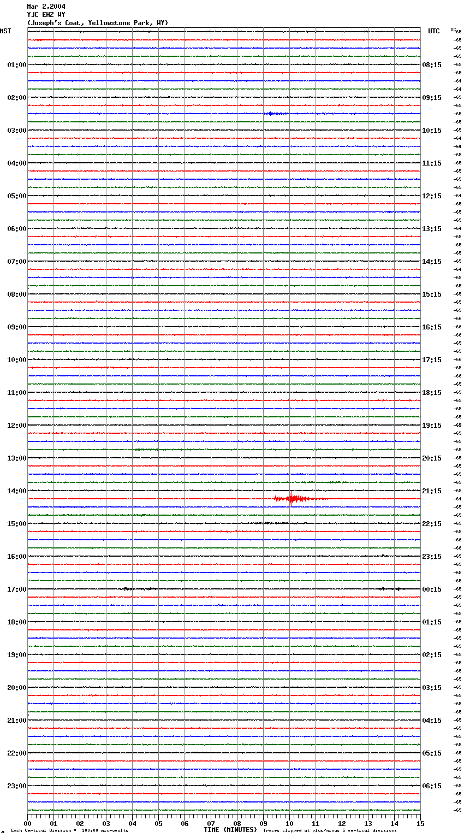The image size is (464, 838).
Task: Click the "07" minute tick label
Action: [211, 823]
